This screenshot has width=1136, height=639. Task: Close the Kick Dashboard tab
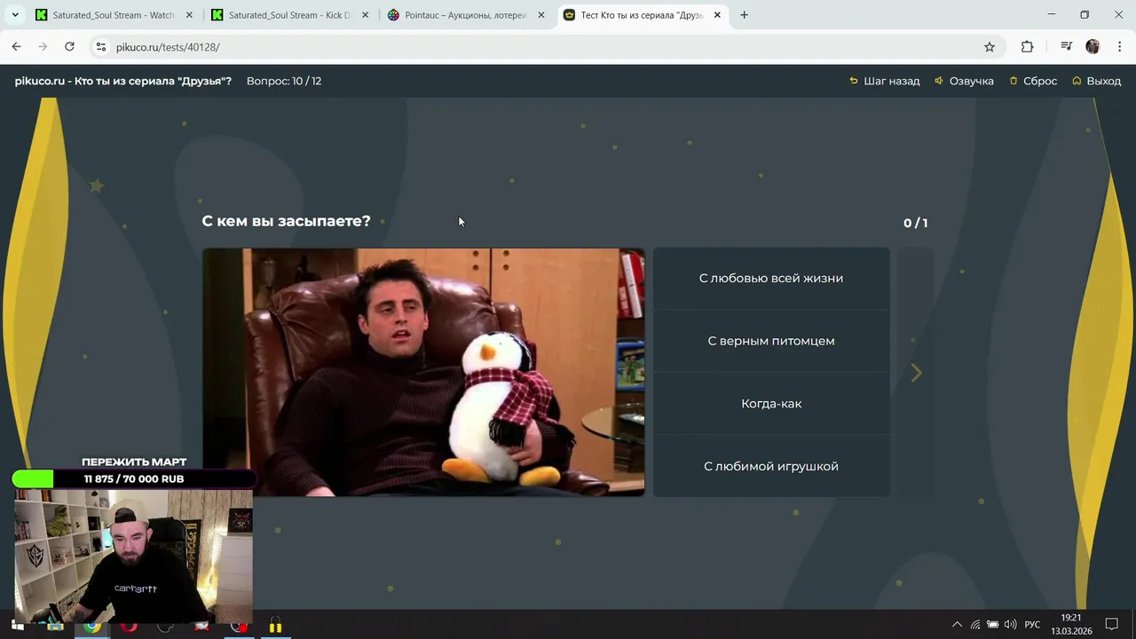[366, 15]
